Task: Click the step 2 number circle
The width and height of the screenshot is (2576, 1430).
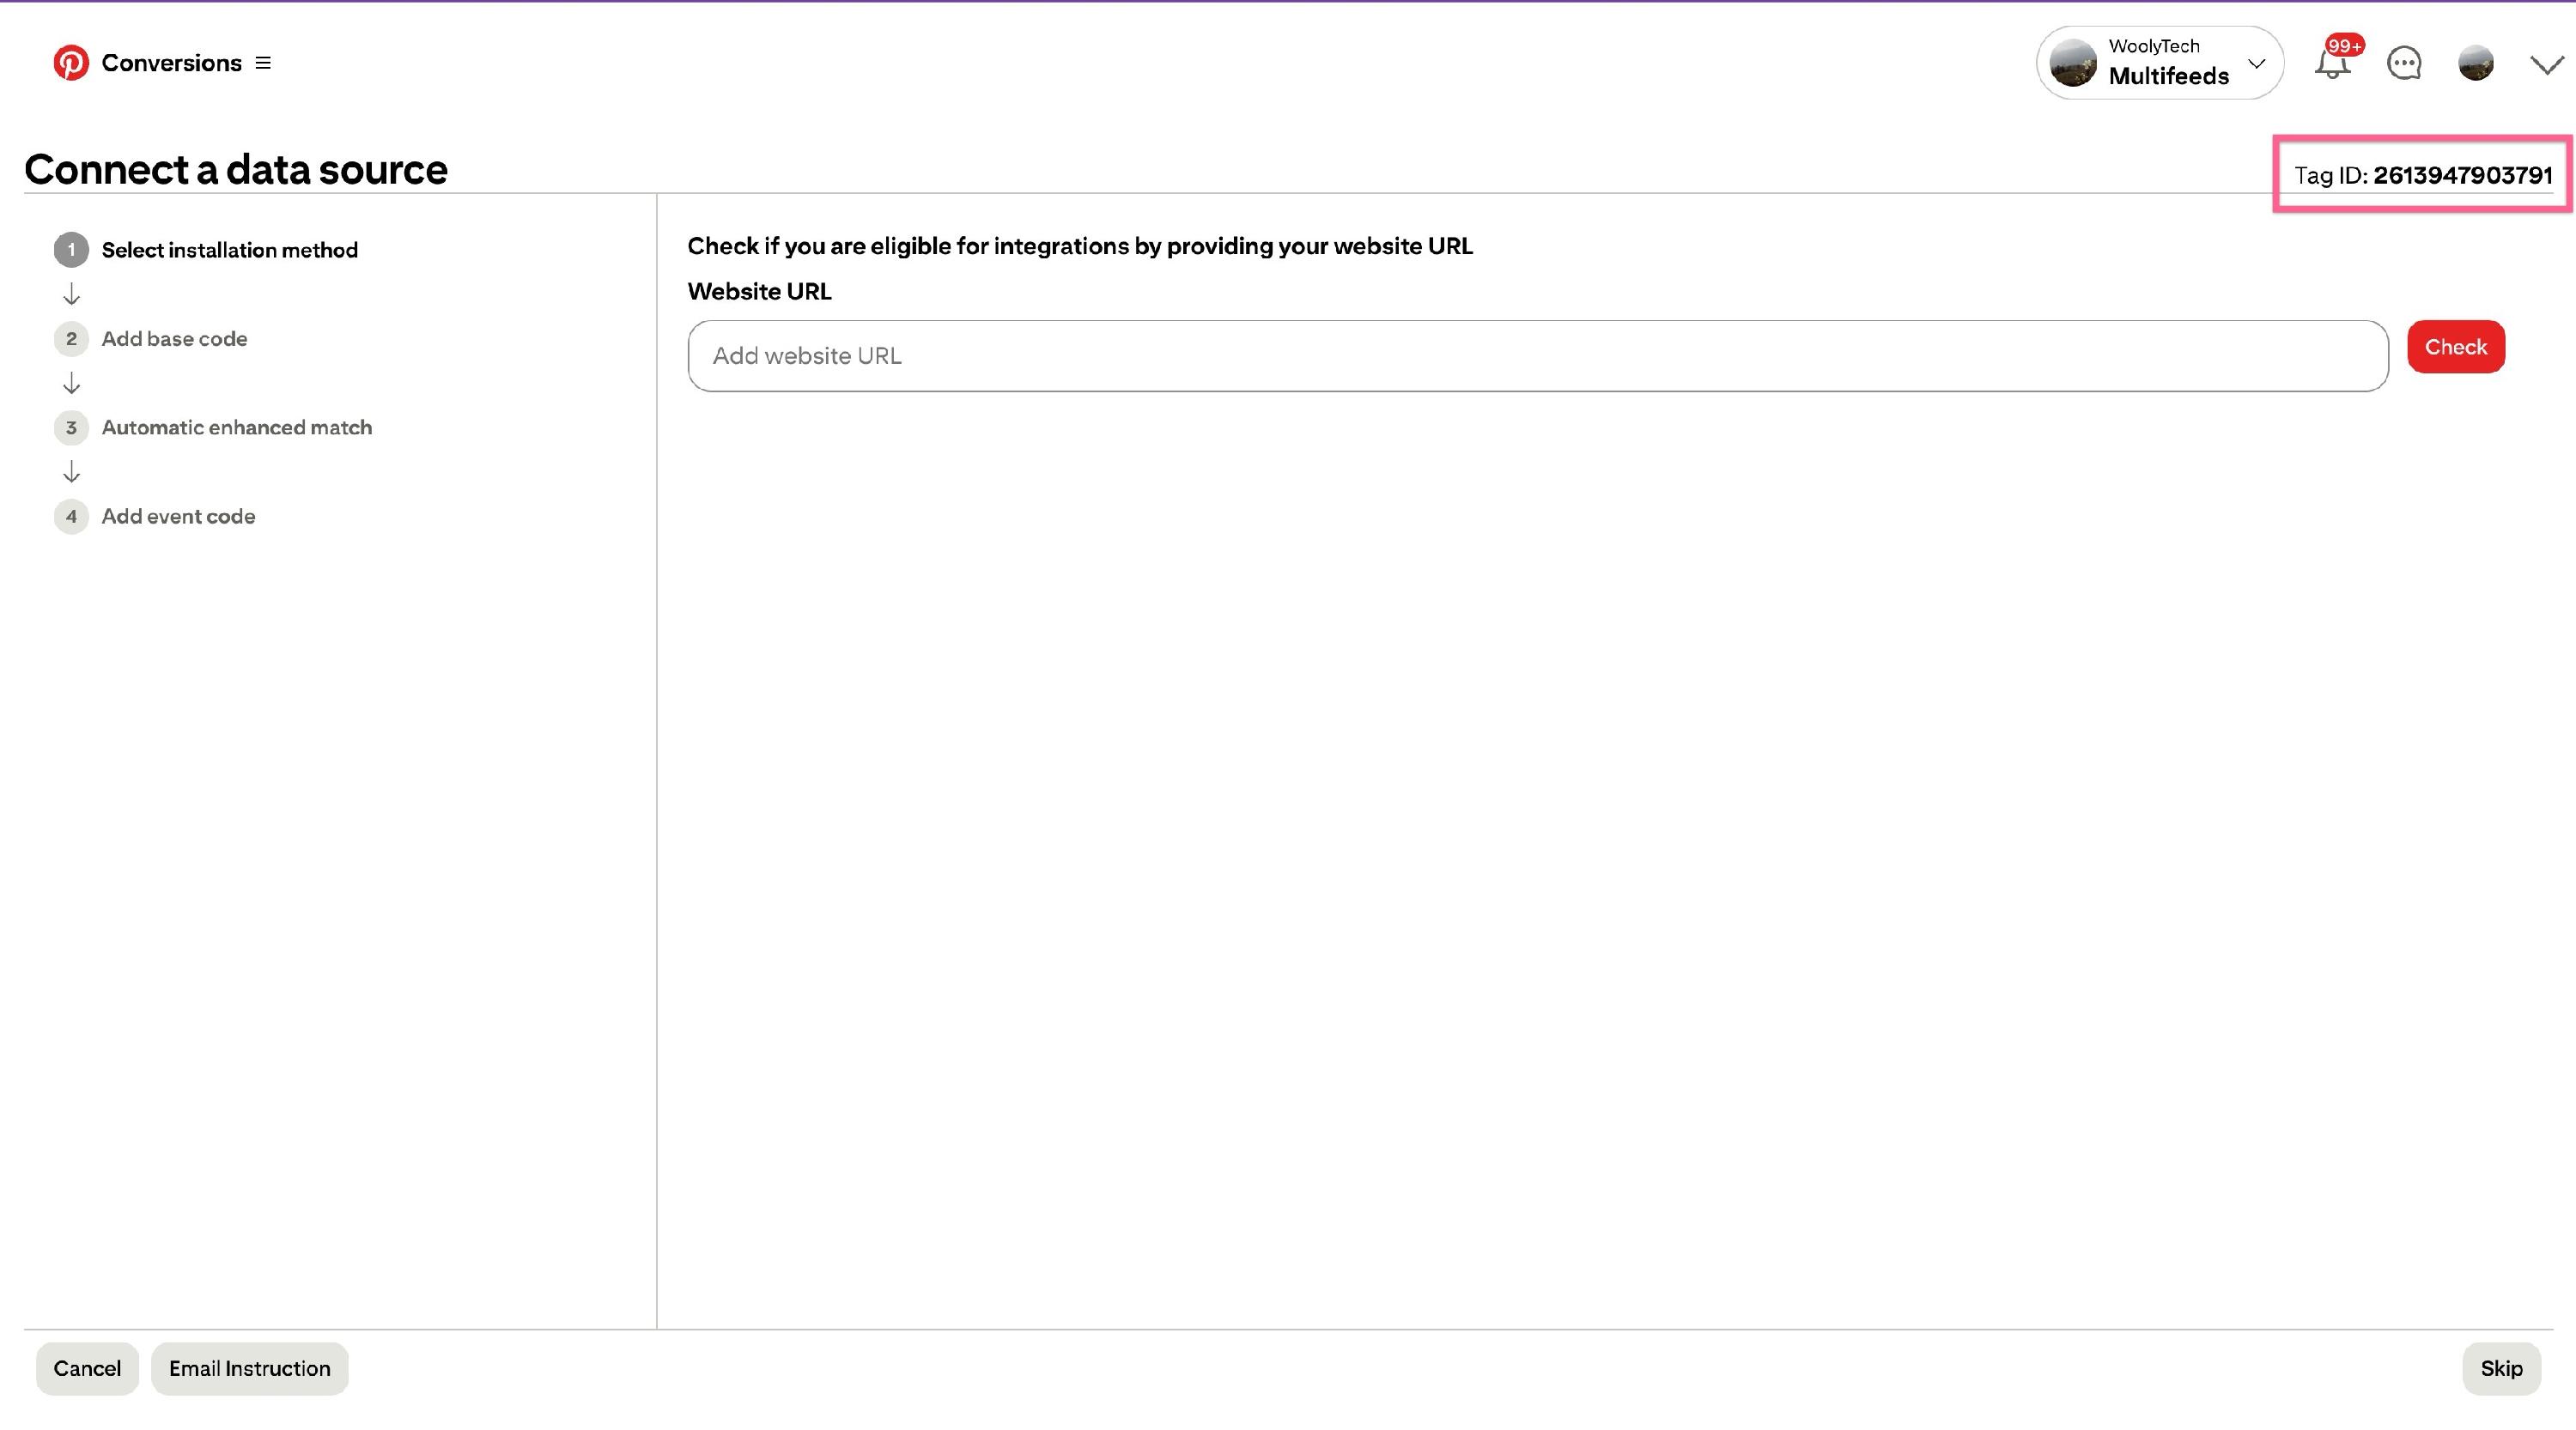Action: pyautogui.click(x=71, y=339)
